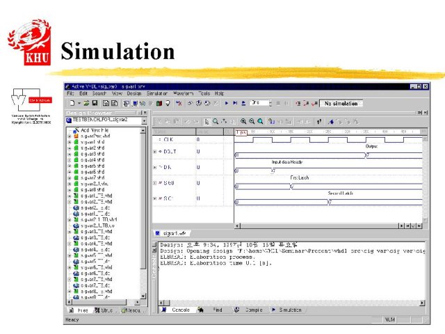Open the Waveform menu
The height and width of the screenshot is (334, 445).
[183, 93]
